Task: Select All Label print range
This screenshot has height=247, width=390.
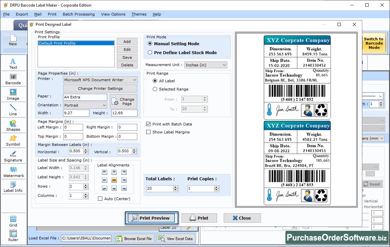Action: click(x=155, y=81)
